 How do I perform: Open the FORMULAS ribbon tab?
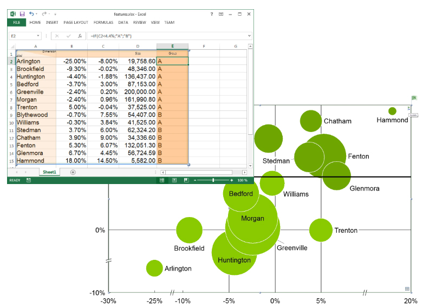click(x=103, y=23)
